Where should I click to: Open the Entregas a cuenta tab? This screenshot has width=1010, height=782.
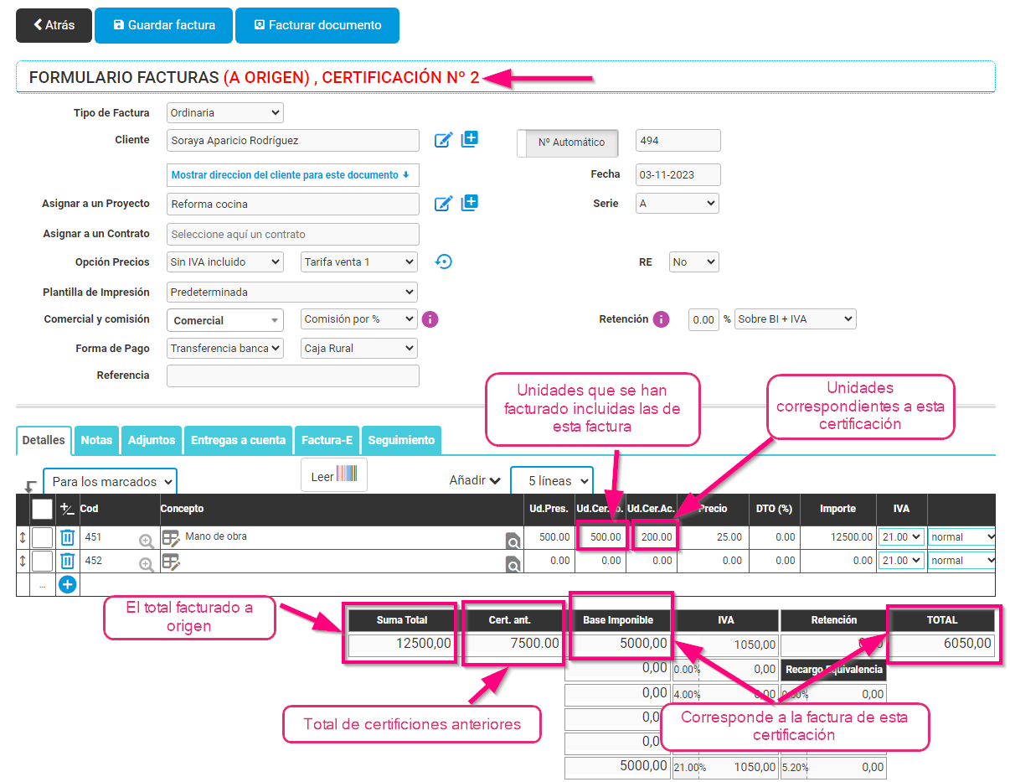(238, 440)
